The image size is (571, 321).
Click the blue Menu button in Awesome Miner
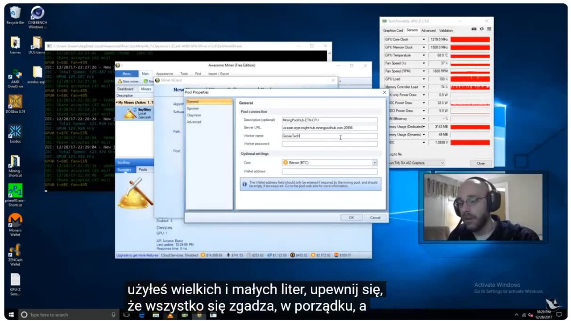click(127, 74)
